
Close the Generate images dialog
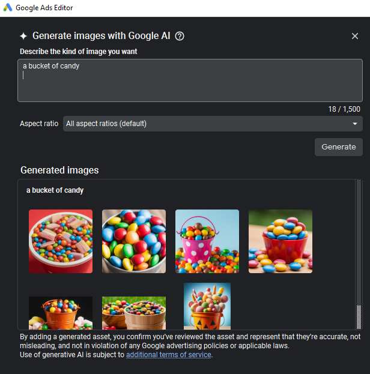355,36
